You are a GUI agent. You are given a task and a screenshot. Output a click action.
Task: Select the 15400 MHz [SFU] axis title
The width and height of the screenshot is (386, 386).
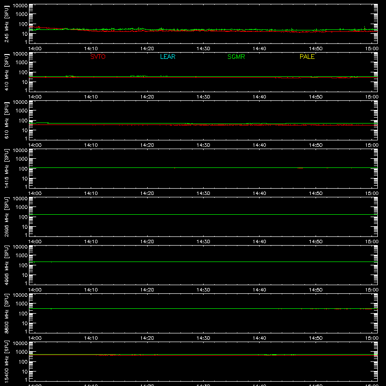pyautogui.click(x=6, y=361)
